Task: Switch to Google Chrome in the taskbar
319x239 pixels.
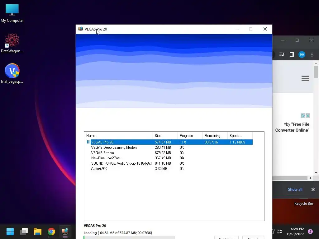Action: [x=51, y=232]
